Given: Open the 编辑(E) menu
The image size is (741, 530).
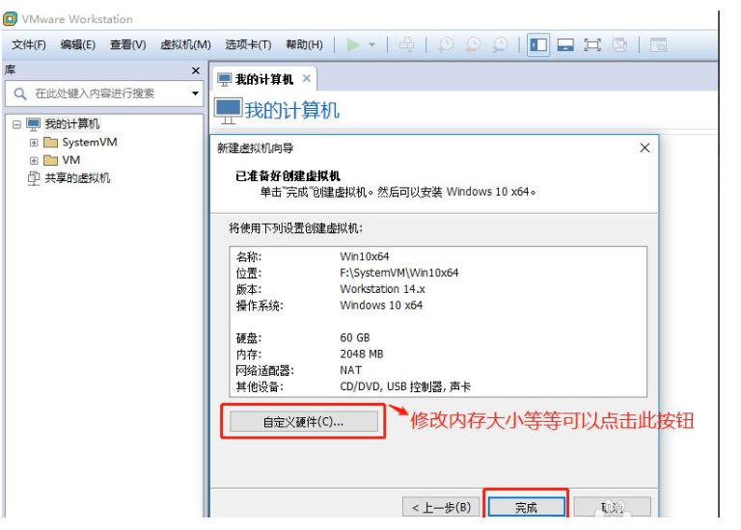Looking at the screenshot, I should 78,45.
